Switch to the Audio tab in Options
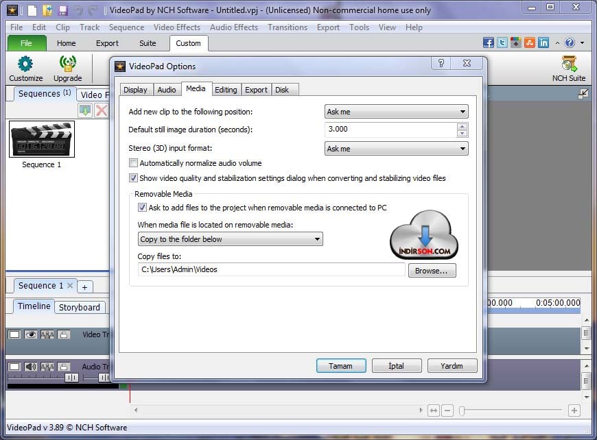This screenshot has height=440, width=597. (x=167, y=90)
